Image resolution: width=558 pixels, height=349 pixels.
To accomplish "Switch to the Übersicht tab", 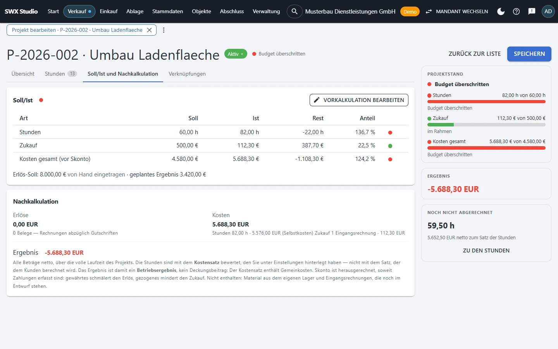I will 23,74.
